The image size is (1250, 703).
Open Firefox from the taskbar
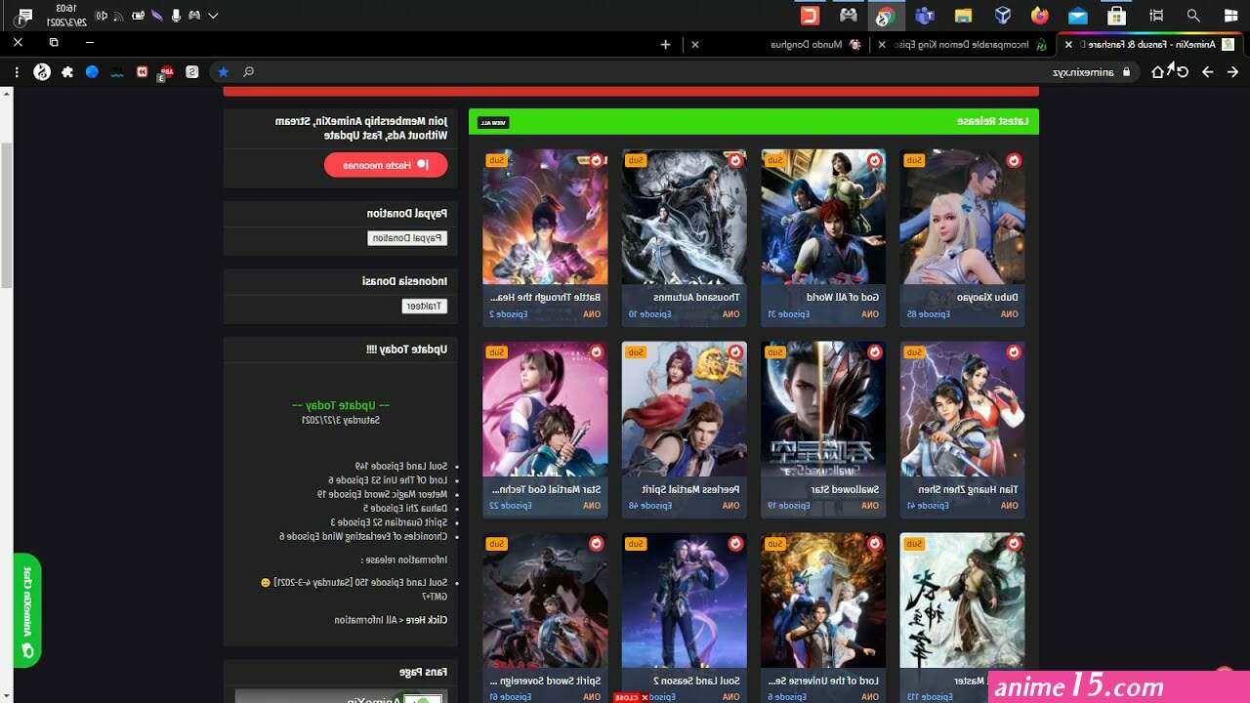1040,16
